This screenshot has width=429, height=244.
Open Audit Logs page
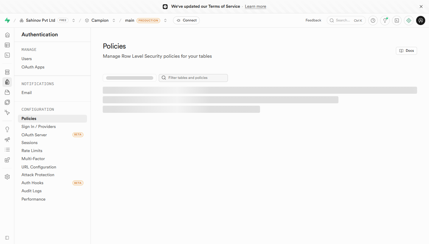[x=31, y=191]
